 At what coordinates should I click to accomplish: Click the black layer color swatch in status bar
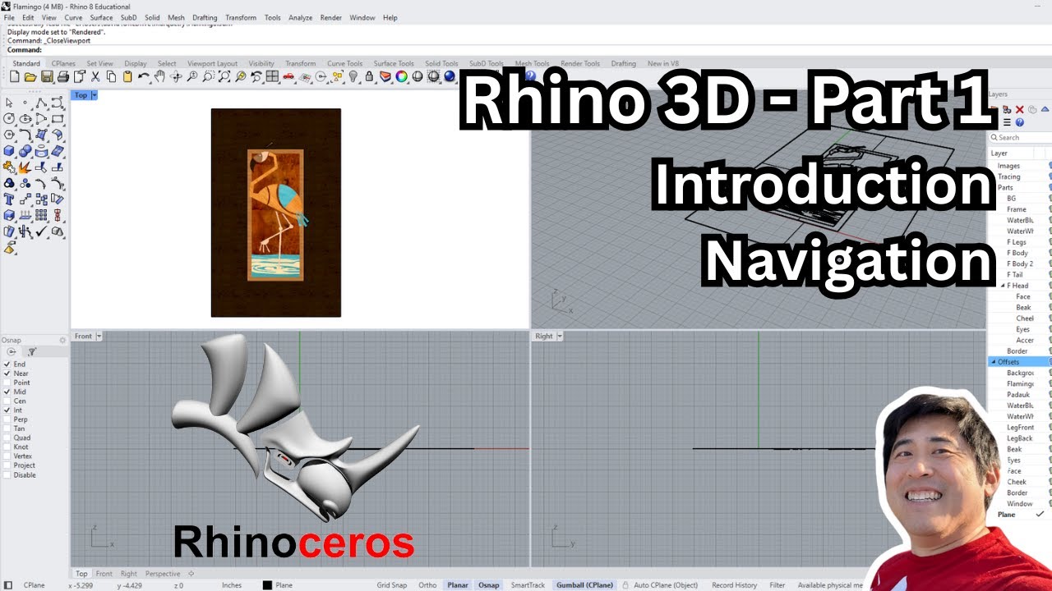coord(267,585)
